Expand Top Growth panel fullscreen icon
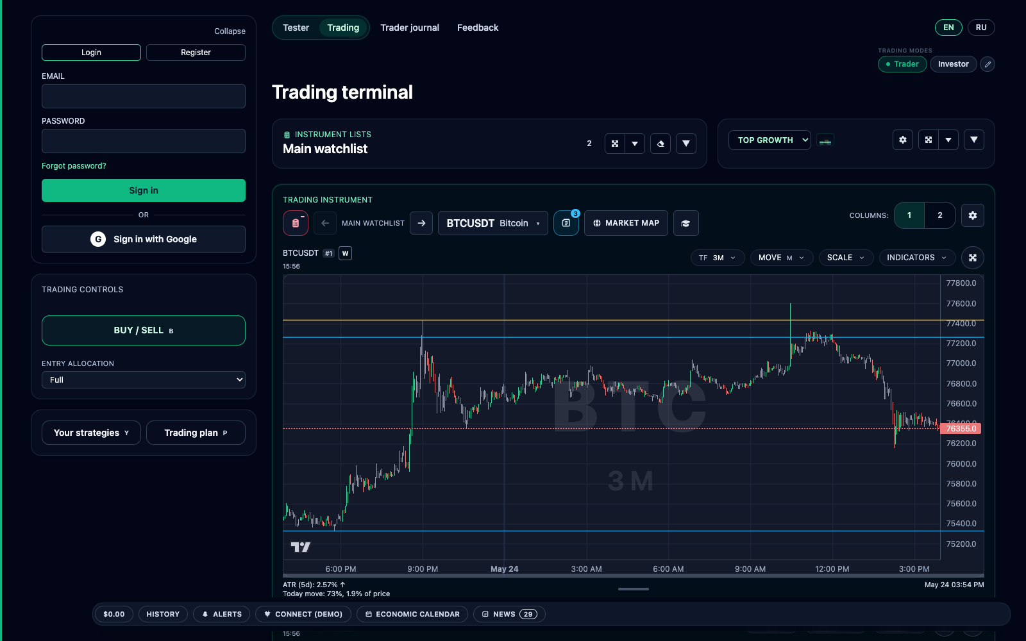1026x641 pixels. click(x=929, y=140)
